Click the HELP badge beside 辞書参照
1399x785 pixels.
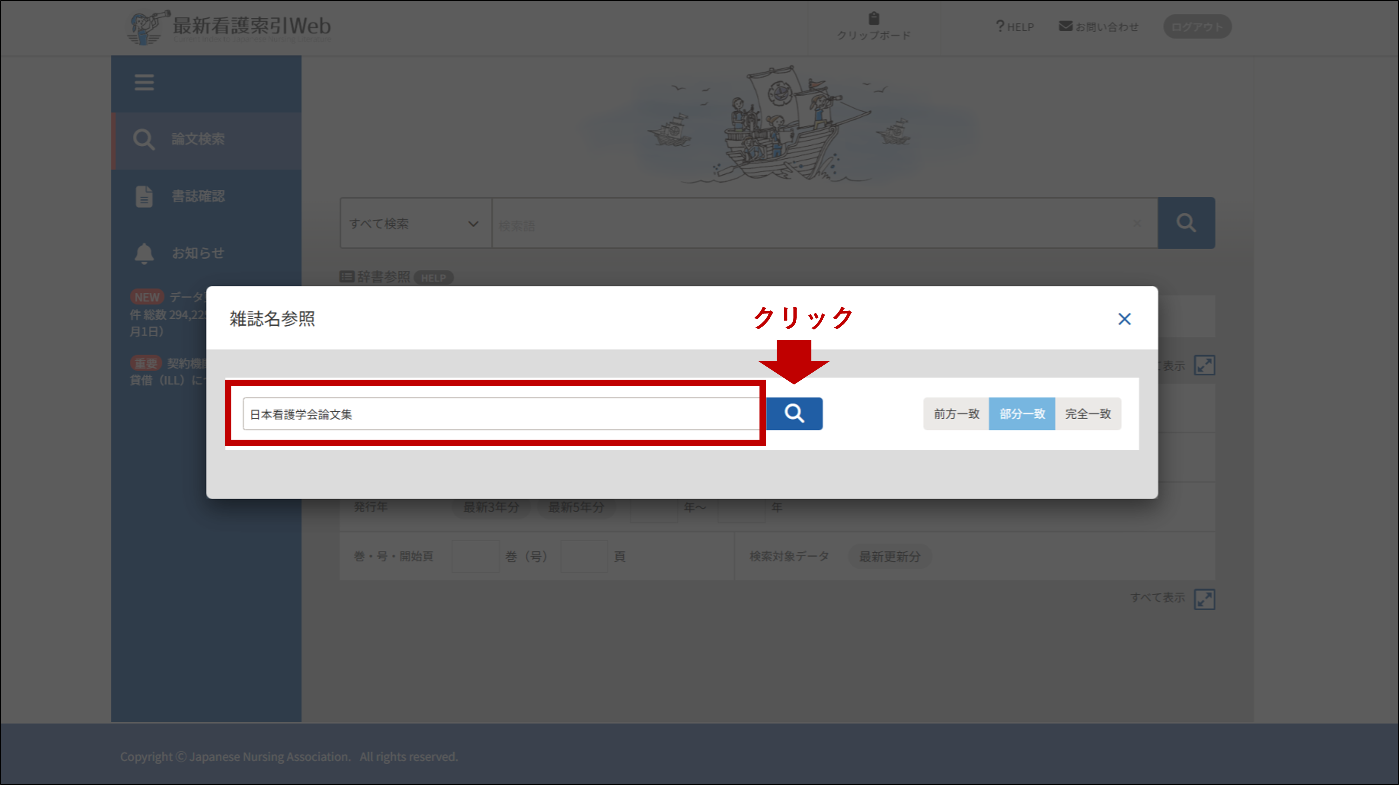[x=434, y=278]
